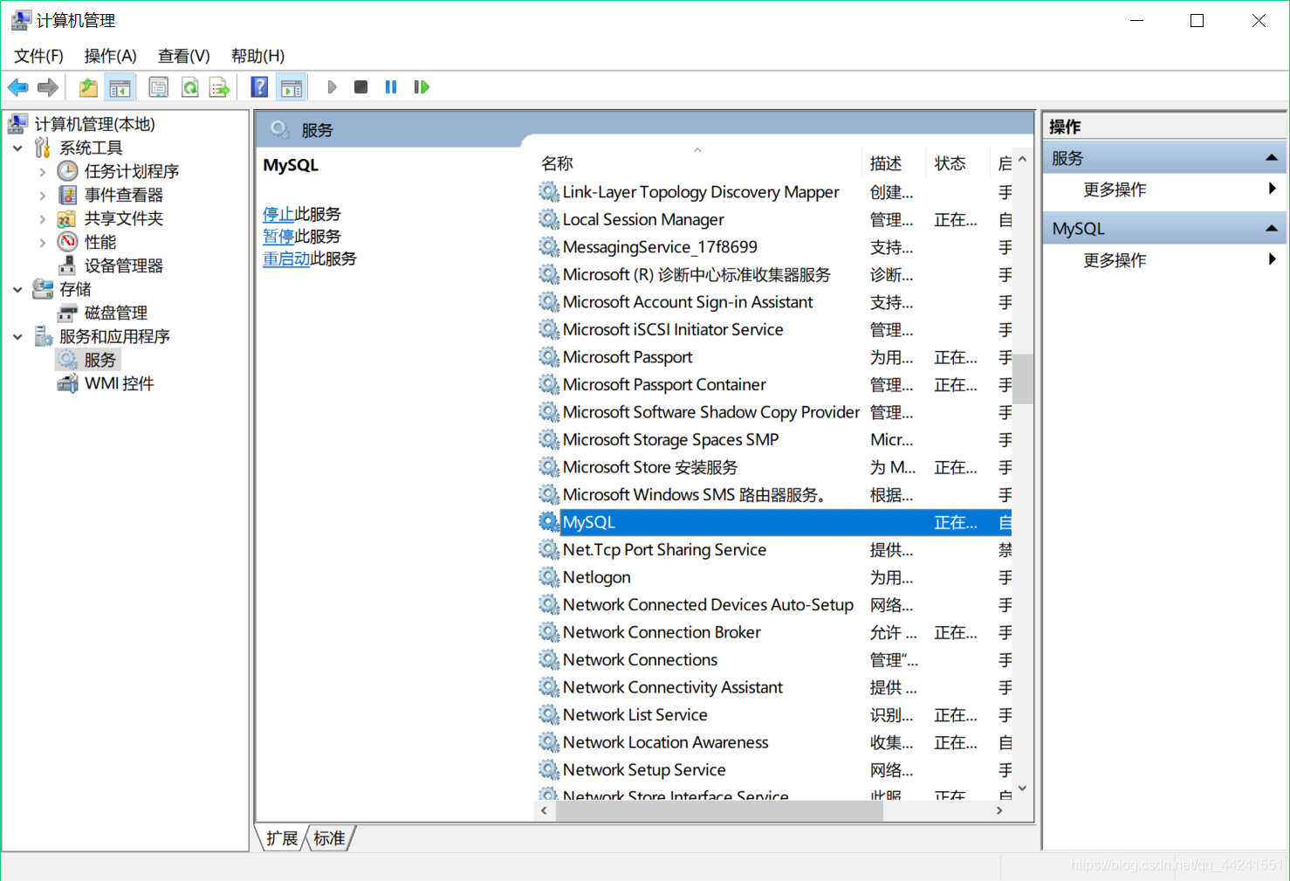Screen dimensions: 1290x881
Task: Click the scroll-down arrow of service list
Action: 1023,788
